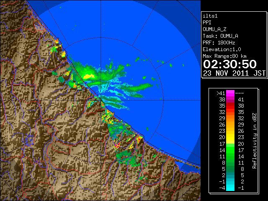The height and width of the screenshot is (201, 268).
Task: Select the date "23 NOV 2011 JST"
Action: click(x=234, y=73)
